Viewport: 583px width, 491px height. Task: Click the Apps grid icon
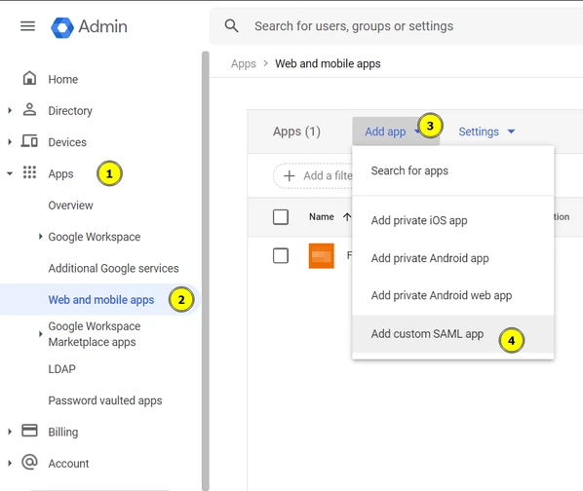29,172
